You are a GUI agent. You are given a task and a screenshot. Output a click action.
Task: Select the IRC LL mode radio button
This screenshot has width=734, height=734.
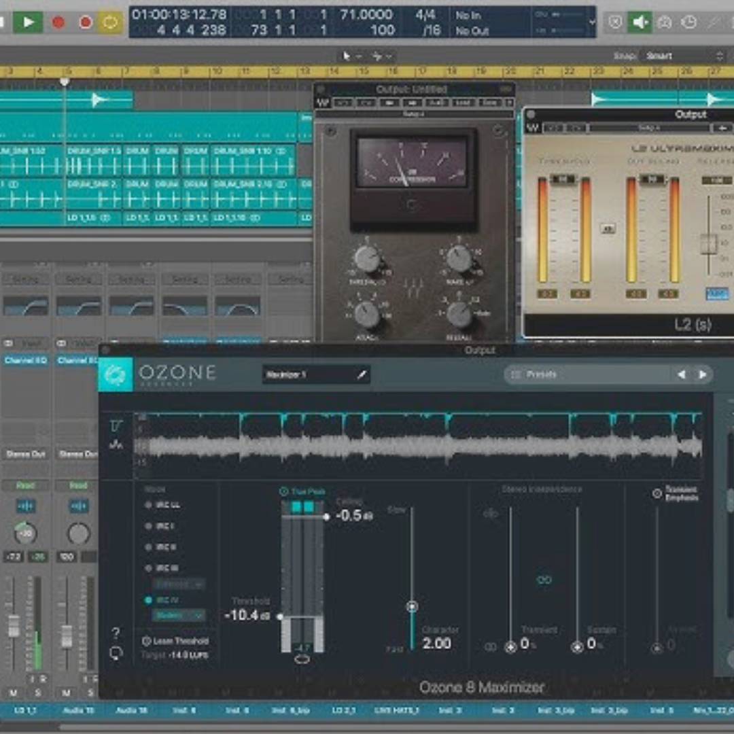tap(148, 505)
